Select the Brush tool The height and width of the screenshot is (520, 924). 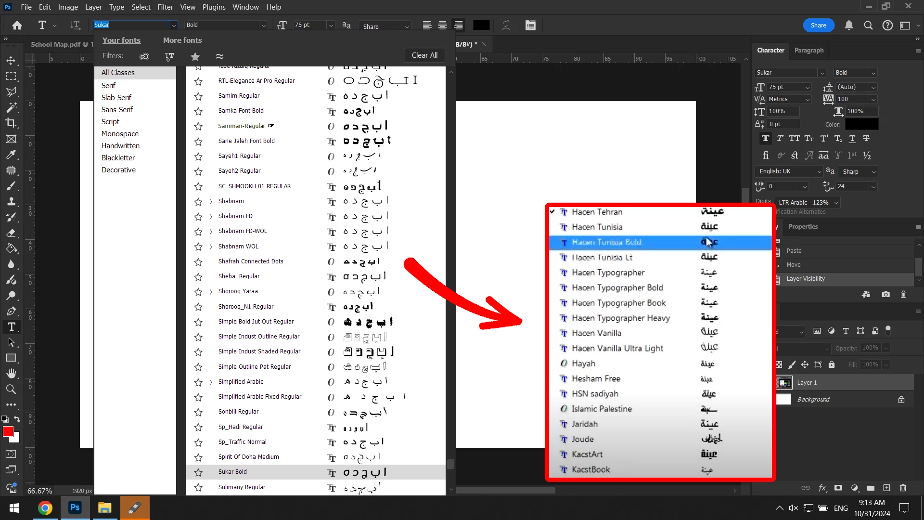point(11,186)
